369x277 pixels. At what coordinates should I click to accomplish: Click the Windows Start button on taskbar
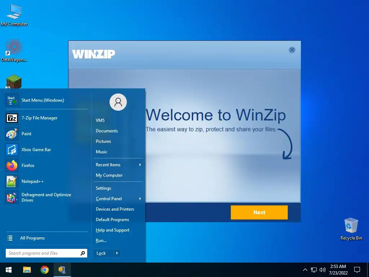pyautogui.click(x=9, y=270)
